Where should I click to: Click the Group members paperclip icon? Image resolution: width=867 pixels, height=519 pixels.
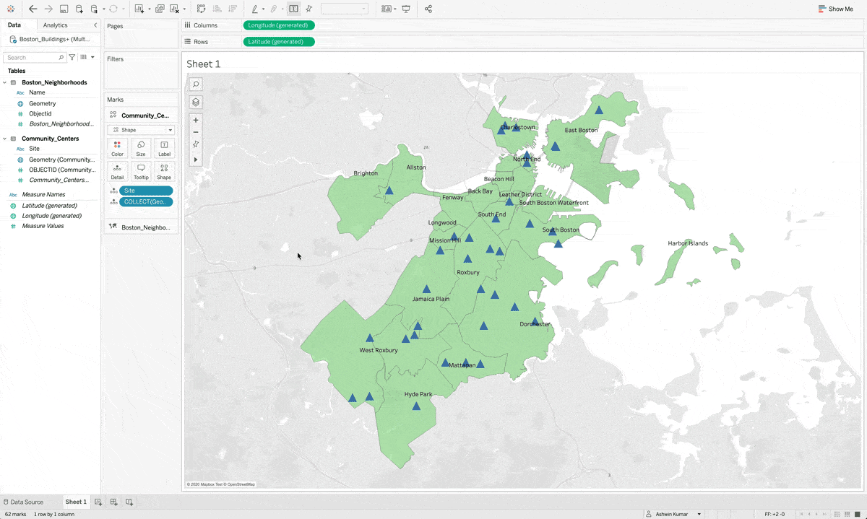(x=274, y=9)
